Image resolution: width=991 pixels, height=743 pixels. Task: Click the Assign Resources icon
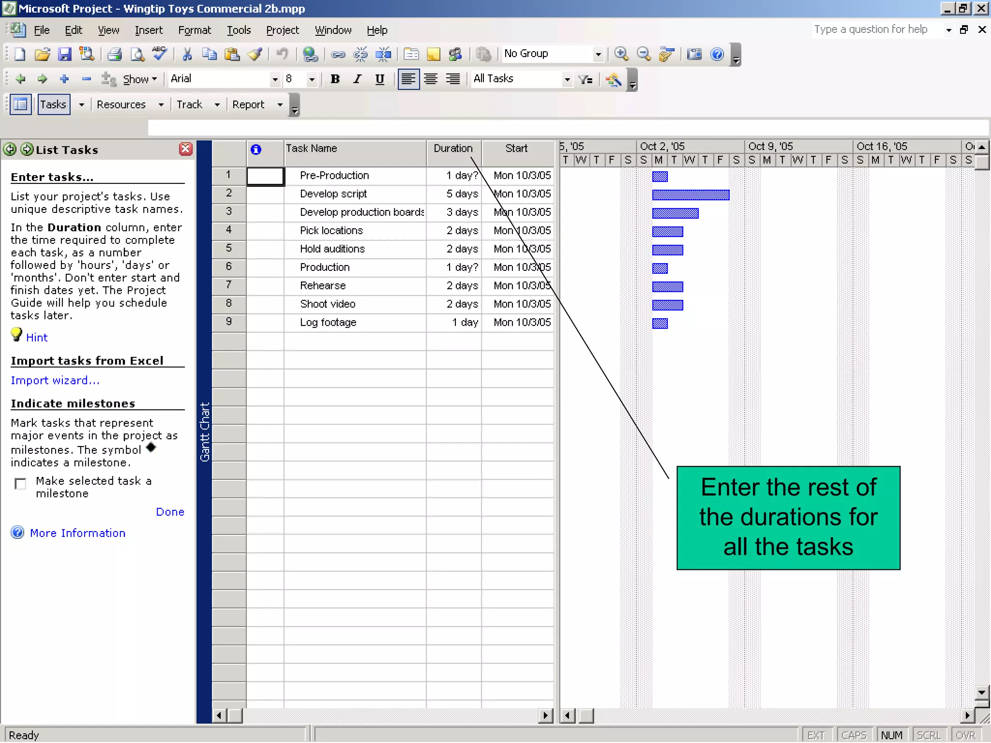(x=455, y=54)
